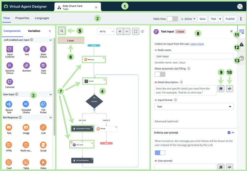Toggle the Table View switch

coord(172,19)
